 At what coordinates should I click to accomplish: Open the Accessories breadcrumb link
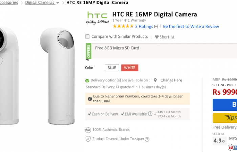coord(9,3)
